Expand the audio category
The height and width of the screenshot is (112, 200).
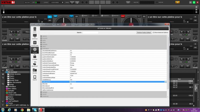(41, 40)
